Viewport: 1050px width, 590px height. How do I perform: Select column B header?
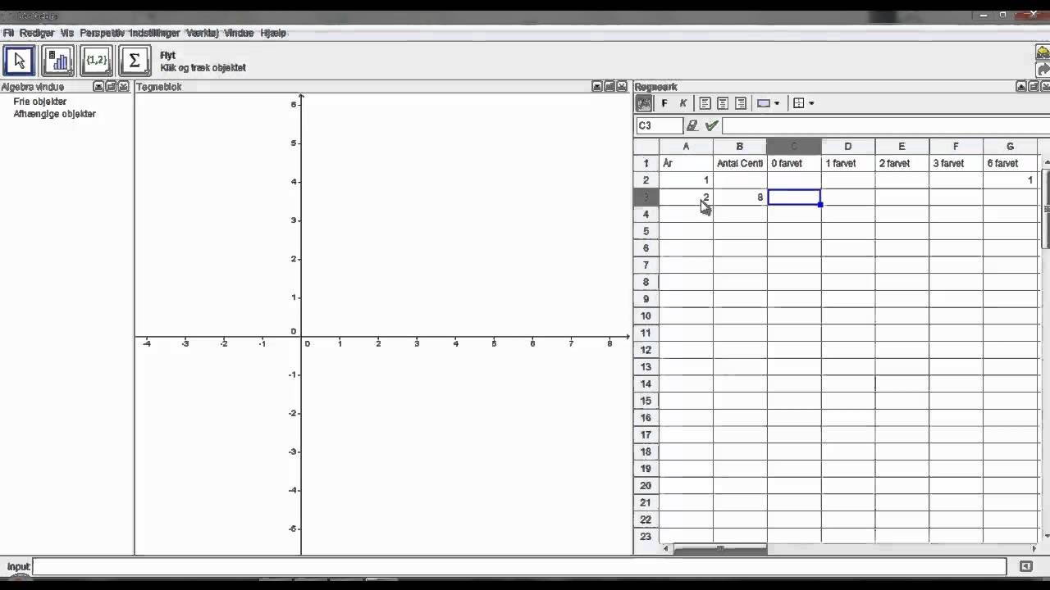[x=740, y=147]
